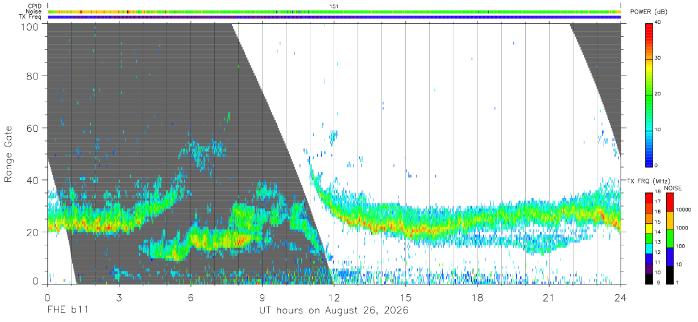Click the 21 hour tick on time axis
Image resolution: width=698 pixels, height=322 pixels.
click(549, 297)
